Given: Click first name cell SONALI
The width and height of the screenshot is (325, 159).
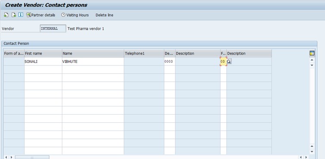Looking at the screenshot, I should 43,62.
